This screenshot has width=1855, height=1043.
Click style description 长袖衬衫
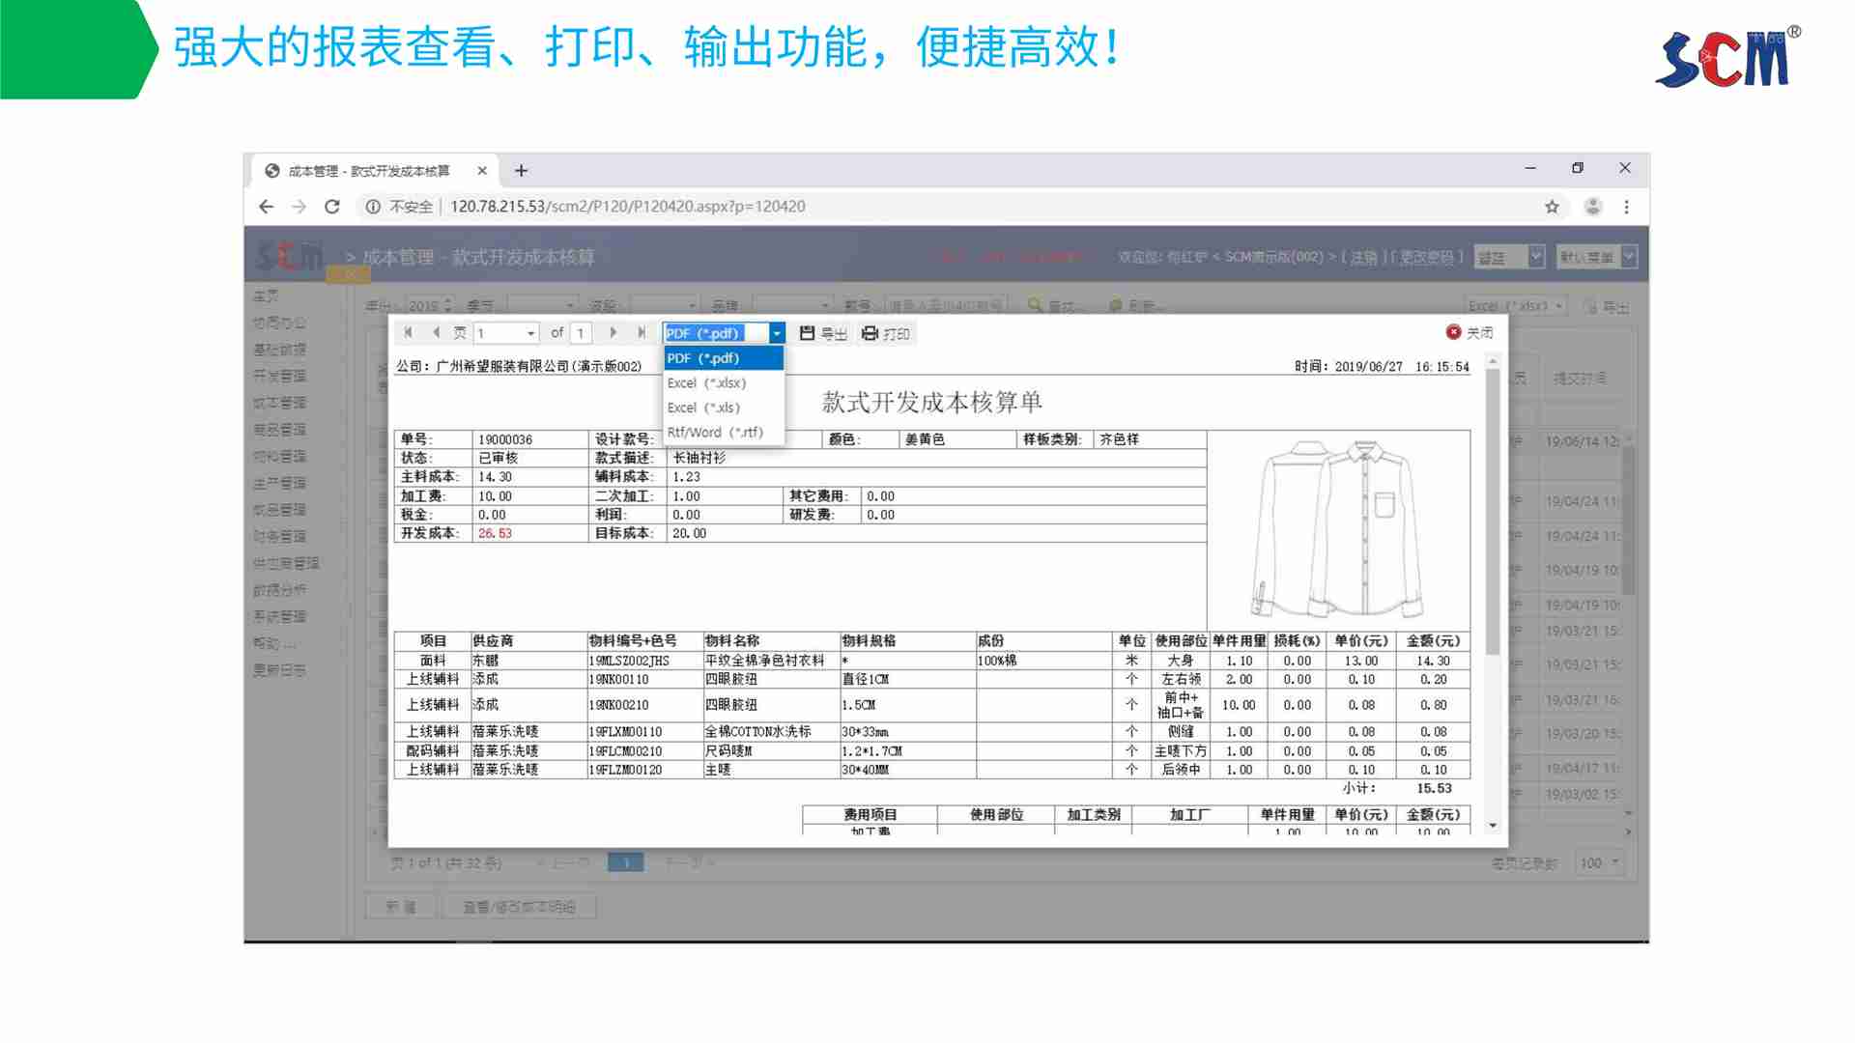pos(699,458)
